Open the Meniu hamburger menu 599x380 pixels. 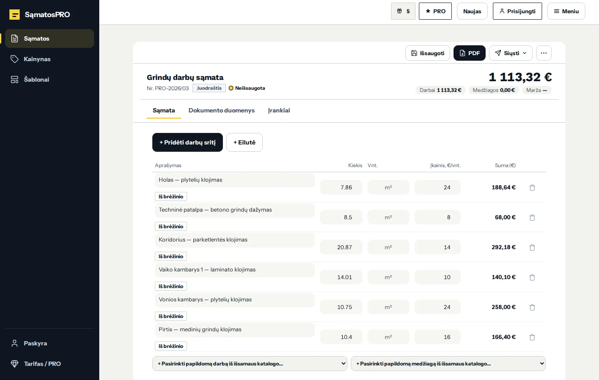click(566, 11)
